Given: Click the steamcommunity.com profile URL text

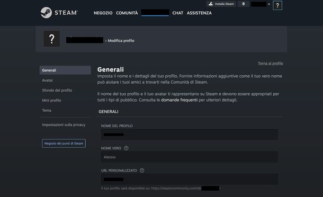Looking at the screenshot, I should click(x=185, y=188).
